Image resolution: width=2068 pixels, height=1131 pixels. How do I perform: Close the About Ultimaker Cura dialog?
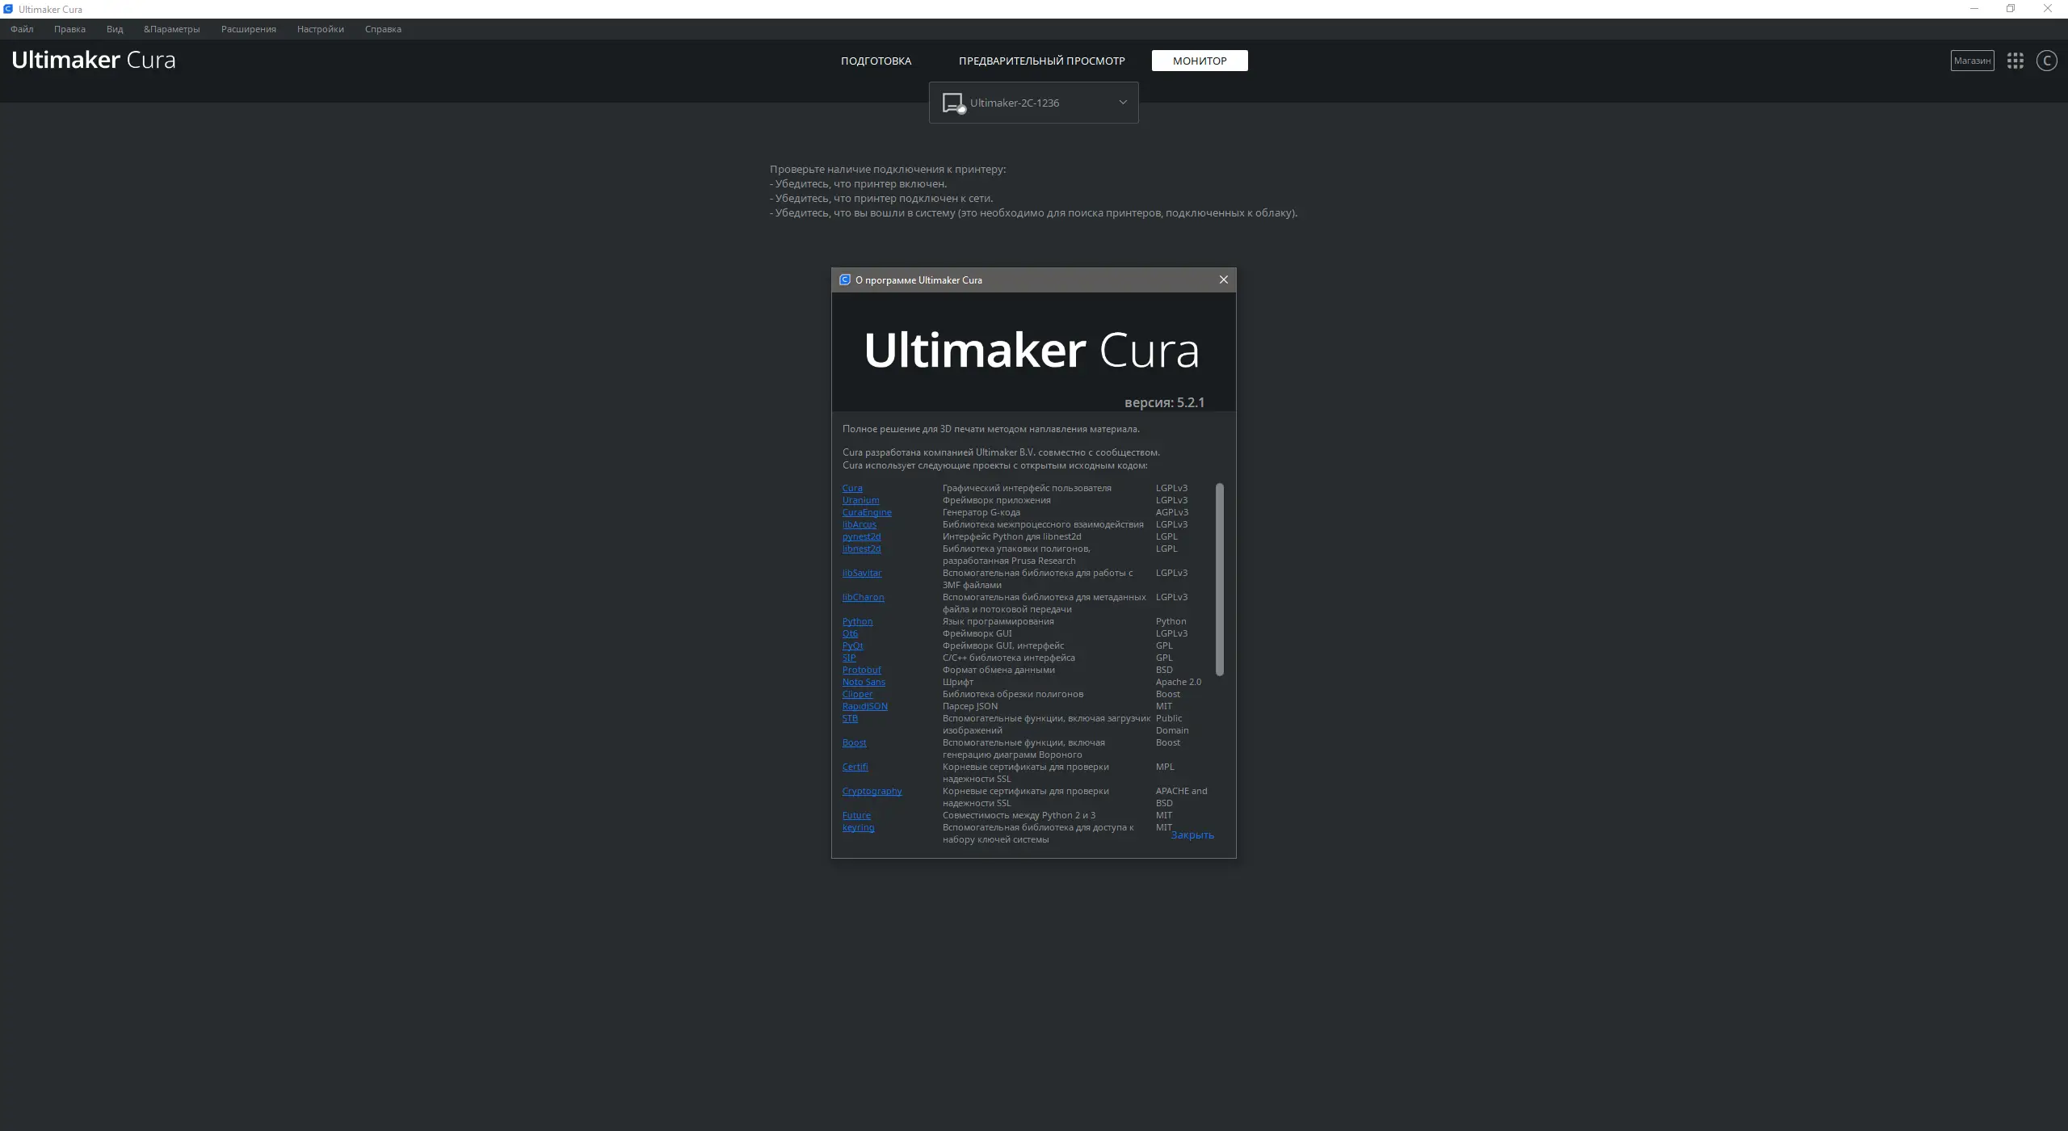1223,280
